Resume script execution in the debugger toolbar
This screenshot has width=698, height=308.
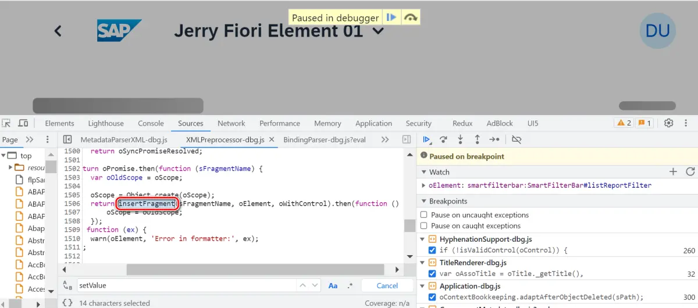[x=426, y=139]
